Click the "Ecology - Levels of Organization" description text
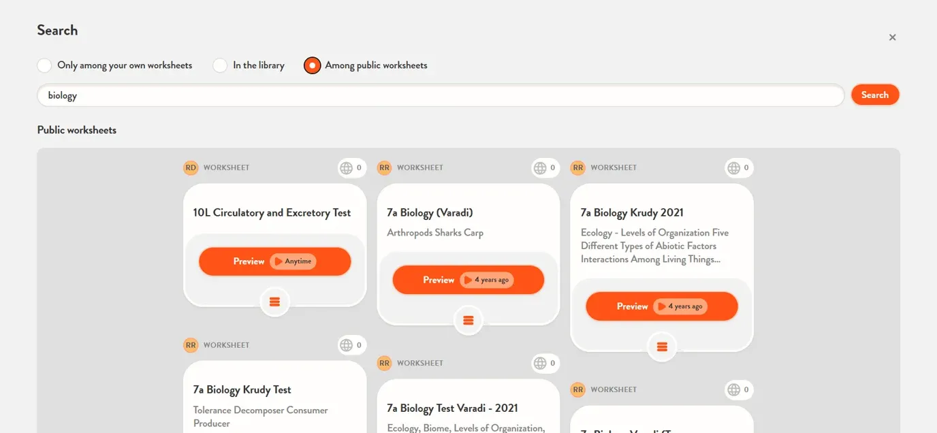 pos(655,246)
